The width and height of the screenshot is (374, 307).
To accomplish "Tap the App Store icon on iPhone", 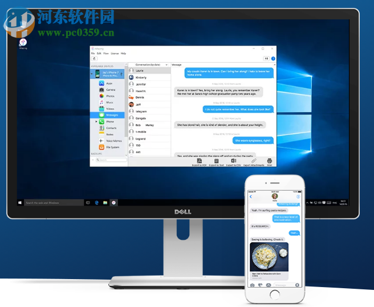I will pyautogui.click(x=269, y=285).
